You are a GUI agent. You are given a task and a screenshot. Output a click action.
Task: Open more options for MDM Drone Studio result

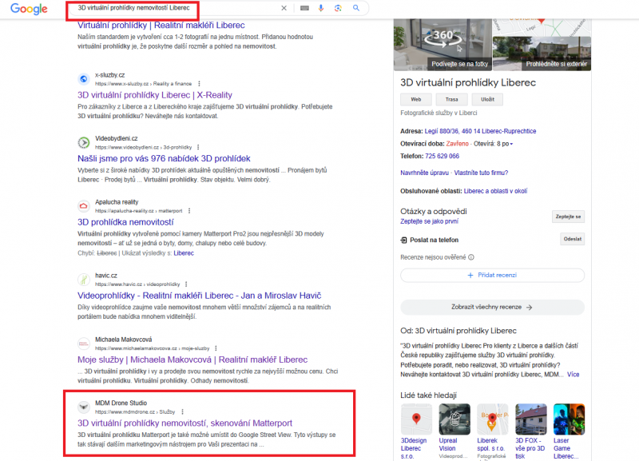pyautogui.click(x=183, y=411)
